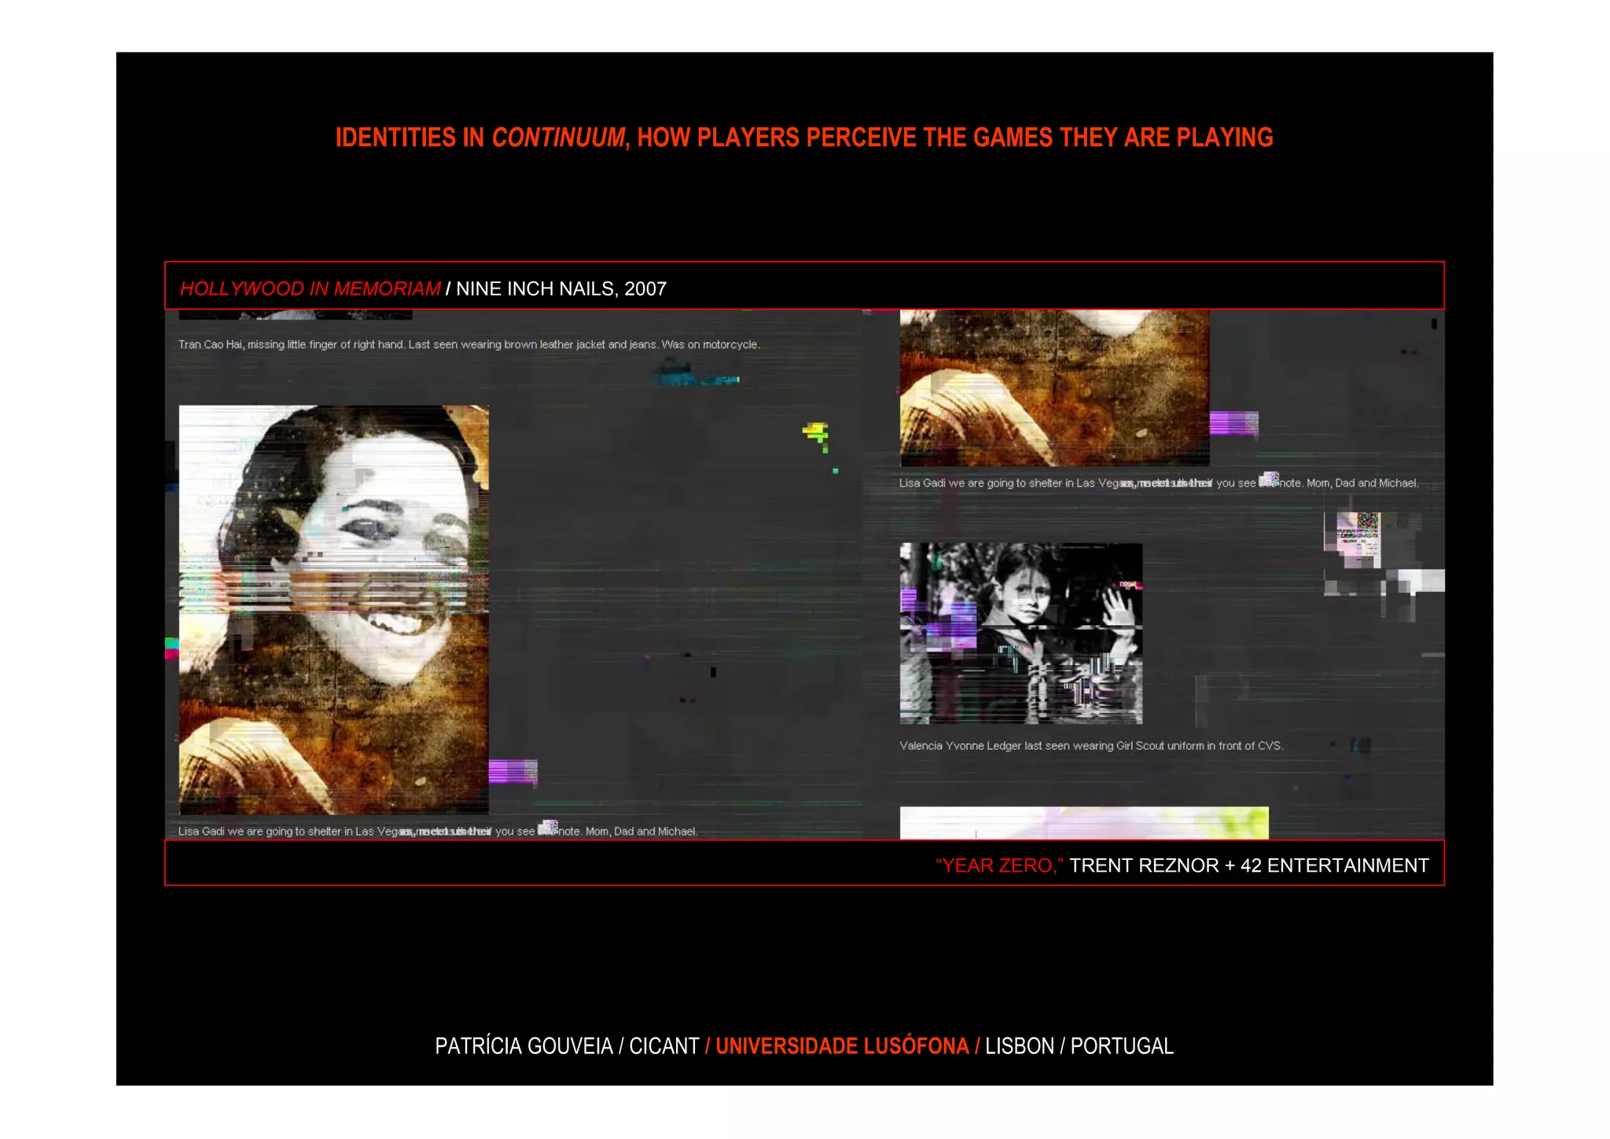The width and height of the screenshot is (1610, 1139).
Task: Select 'TRENT REZNOR + 42 ENTERTAINMENT' text
Action: tap(1249, 865)
